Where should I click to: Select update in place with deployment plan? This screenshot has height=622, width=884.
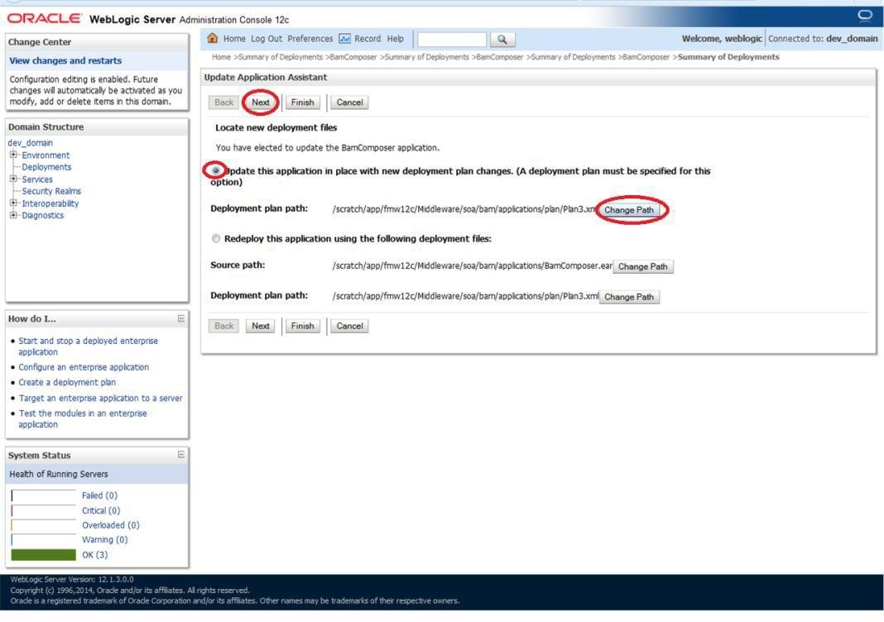pyautogui.click(x=215, y=170)
